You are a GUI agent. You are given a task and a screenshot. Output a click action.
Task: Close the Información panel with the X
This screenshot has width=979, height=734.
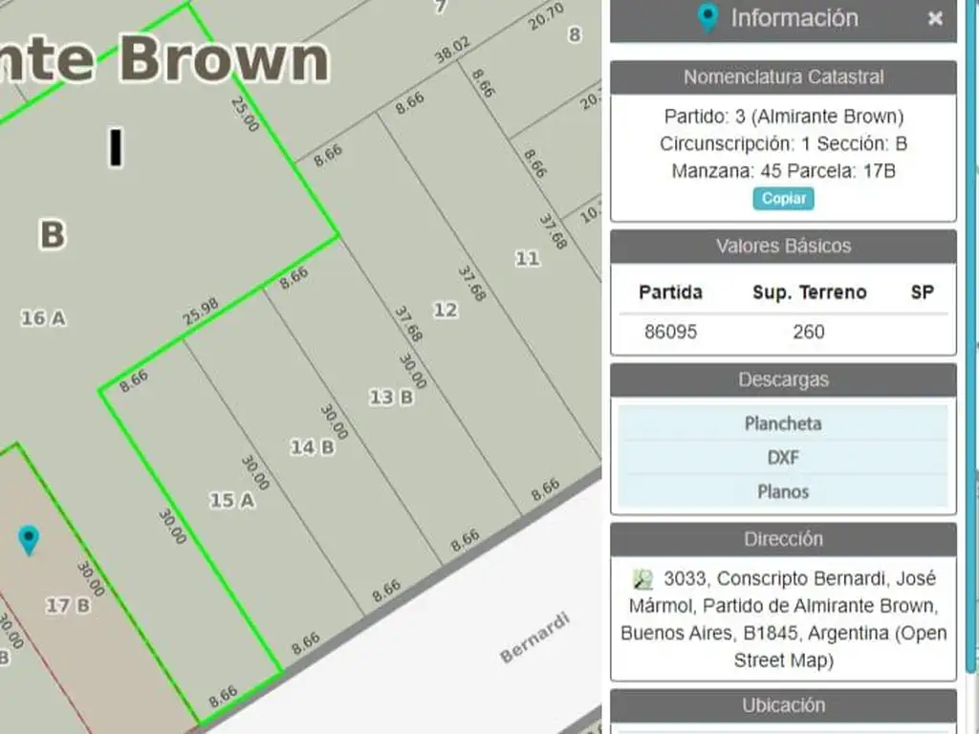point(935,18)
